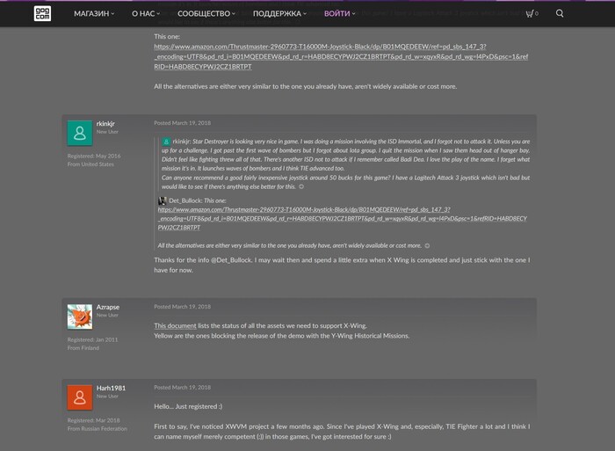Image resolution: width=615 pixels, height=451 pixels.
Task: Expand the СООБЩЕСТВО dropdown menu
Action: [206, 14]
